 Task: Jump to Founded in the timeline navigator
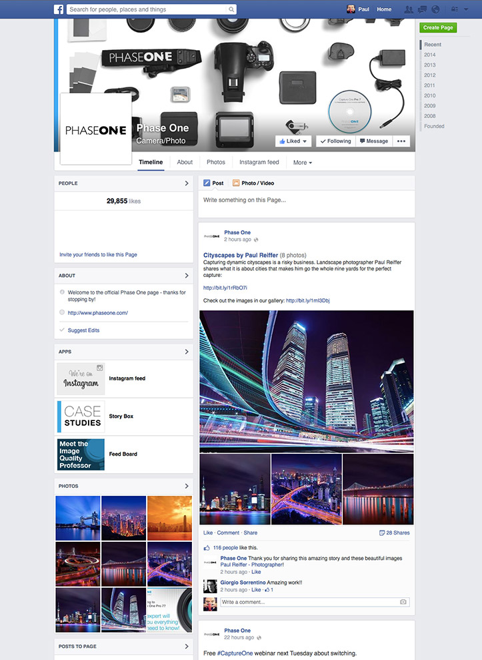pos(434,126)
